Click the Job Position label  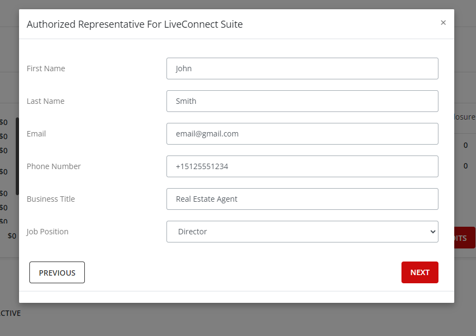tap(47, 232)
